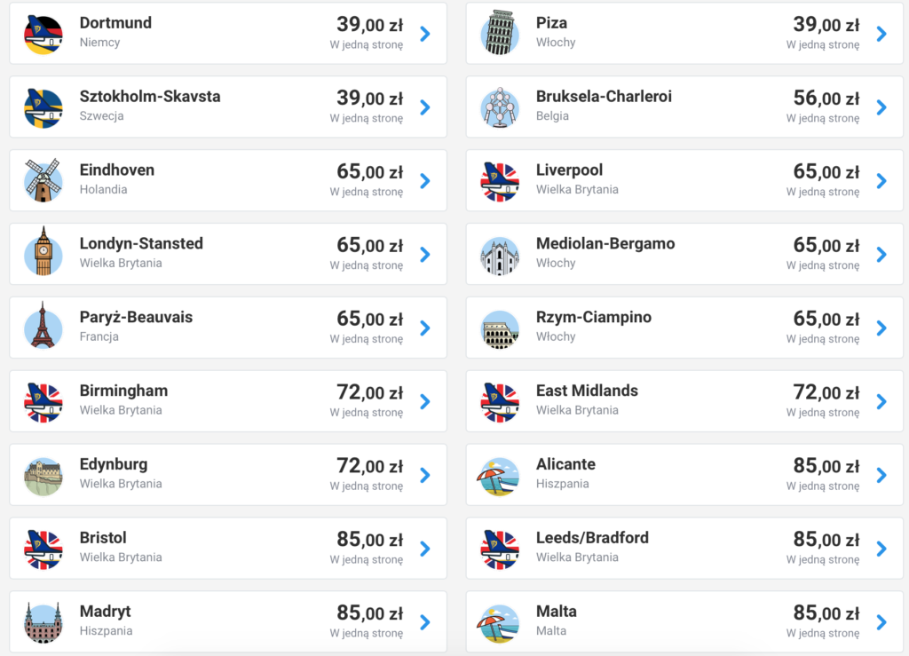Choose the Dortmund 39,00 zł price
The height and width of the screenshot is (656, 909).
pyautogui.click(x=369, y=25)
